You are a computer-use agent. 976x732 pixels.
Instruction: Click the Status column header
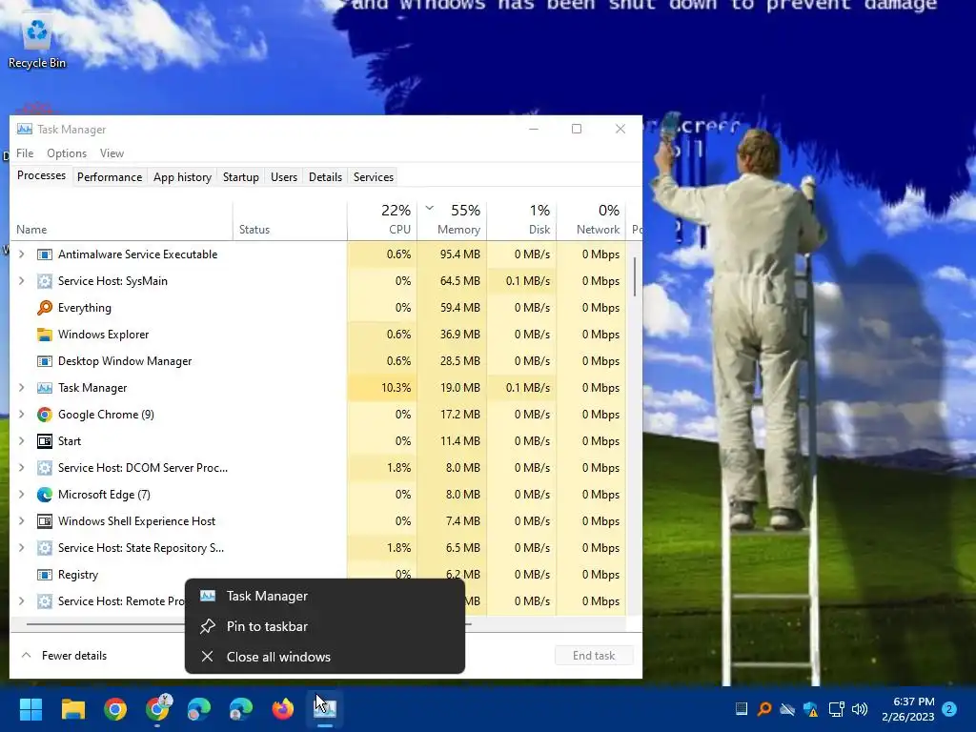(x=290, y=220)
